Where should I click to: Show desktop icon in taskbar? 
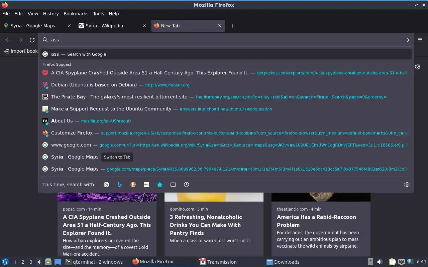58,262
